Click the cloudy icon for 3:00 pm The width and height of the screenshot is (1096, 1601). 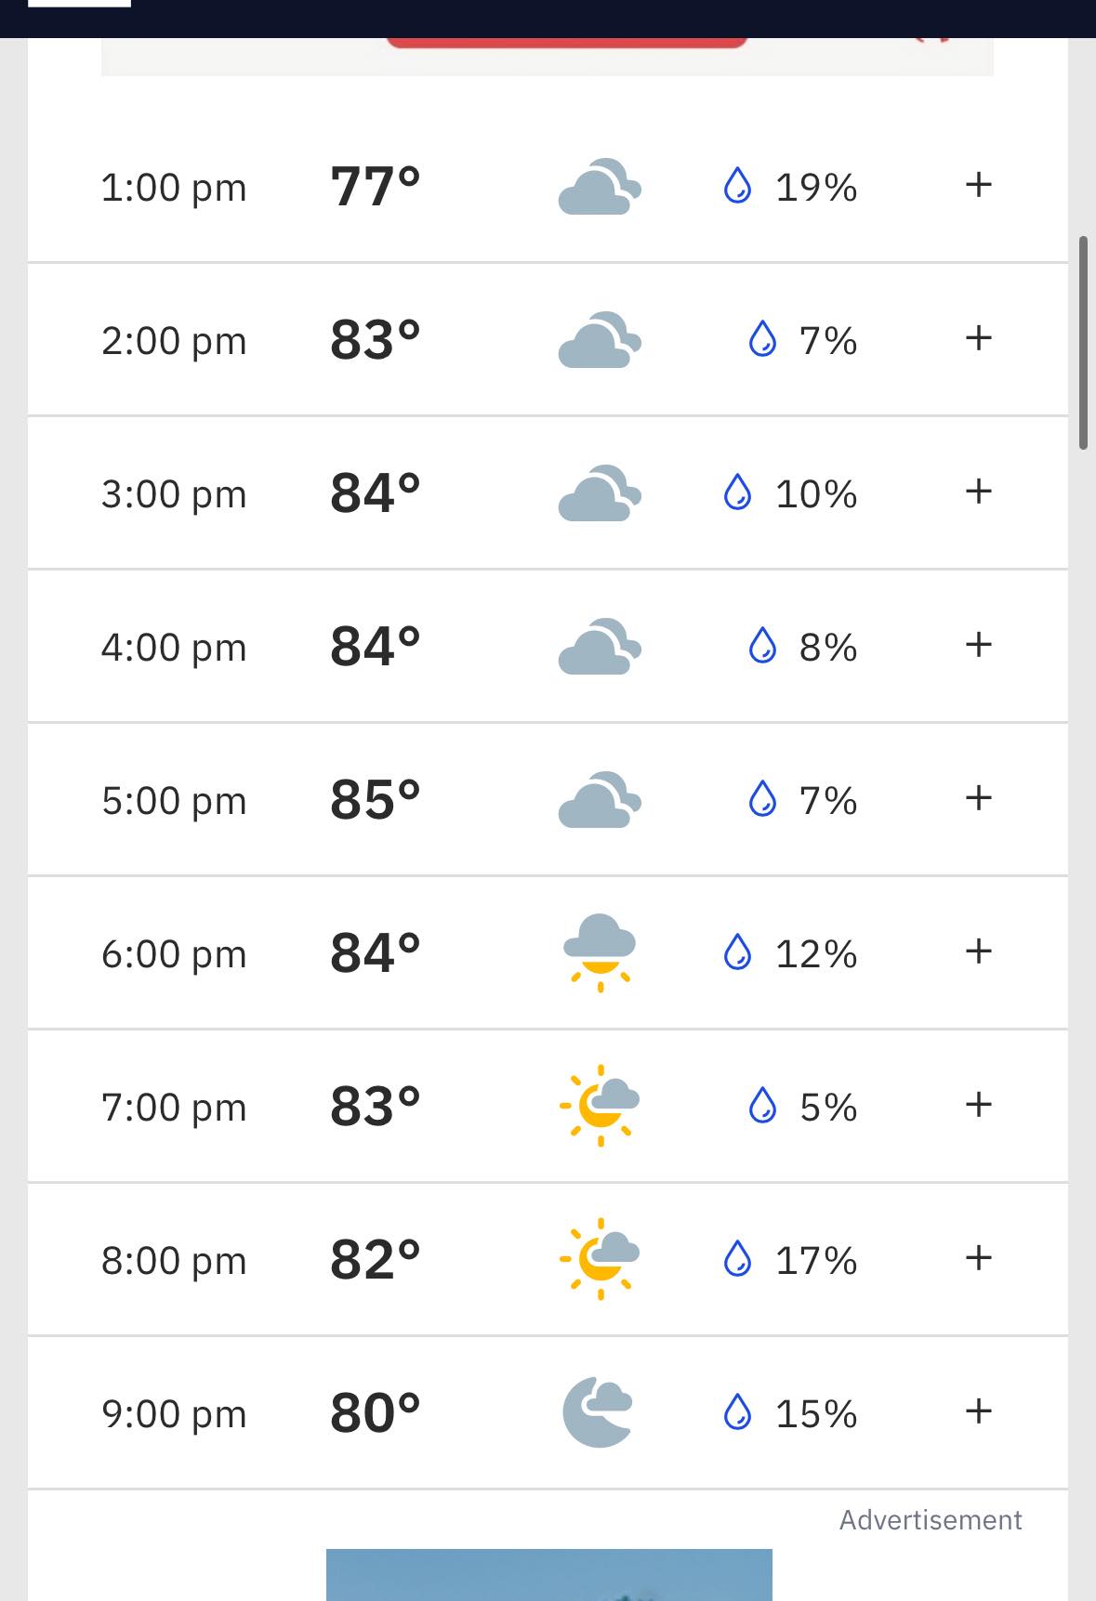[x=600, y=493]
